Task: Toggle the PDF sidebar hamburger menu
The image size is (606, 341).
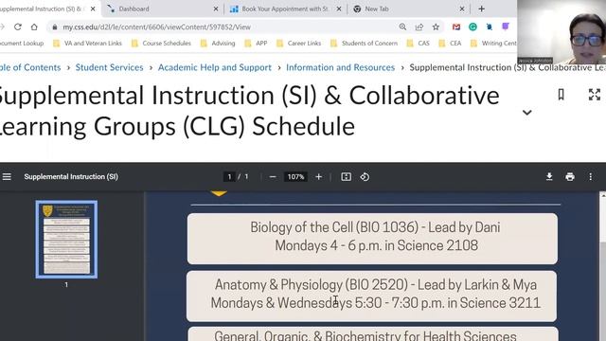Action: pos(7,177)
